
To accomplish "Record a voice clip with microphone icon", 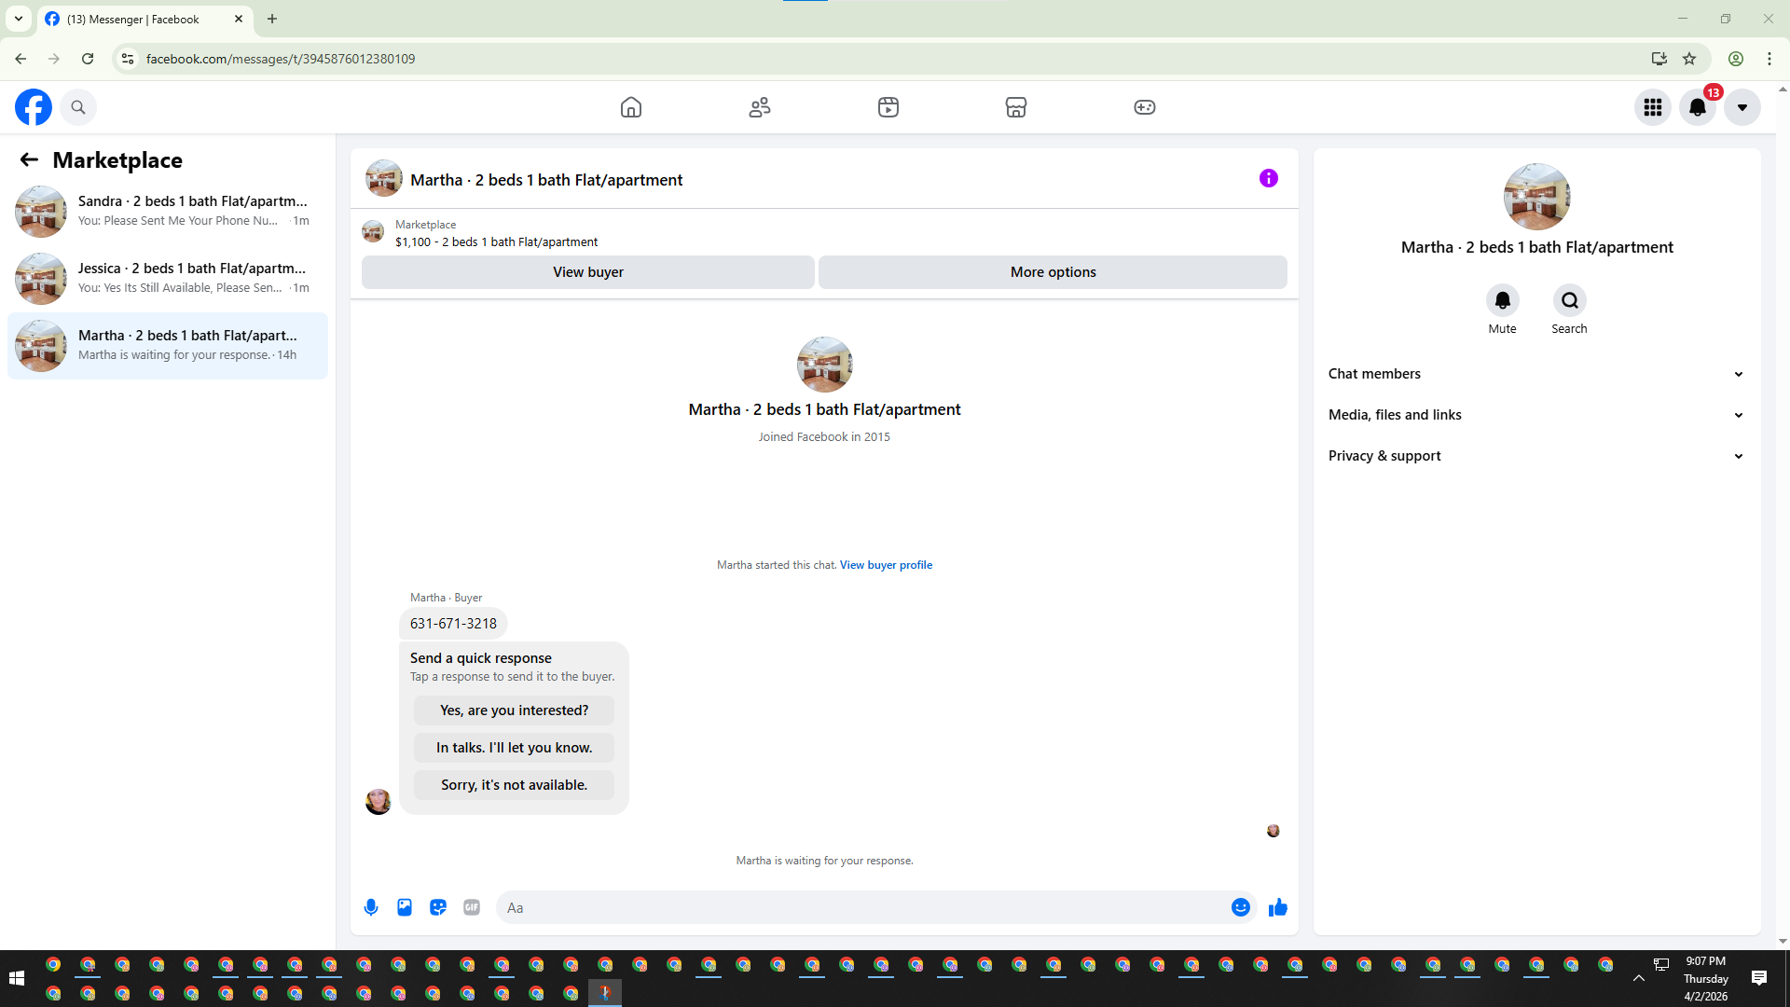I will [x=371, y=907].
